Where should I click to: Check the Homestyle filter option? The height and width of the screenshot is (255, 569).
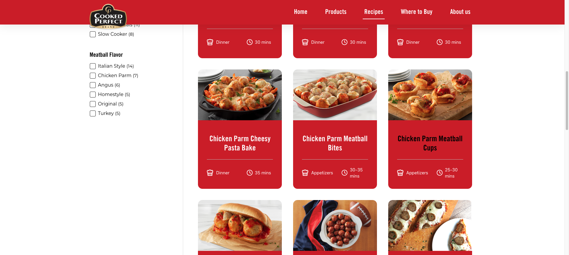(x=93, y=95)
